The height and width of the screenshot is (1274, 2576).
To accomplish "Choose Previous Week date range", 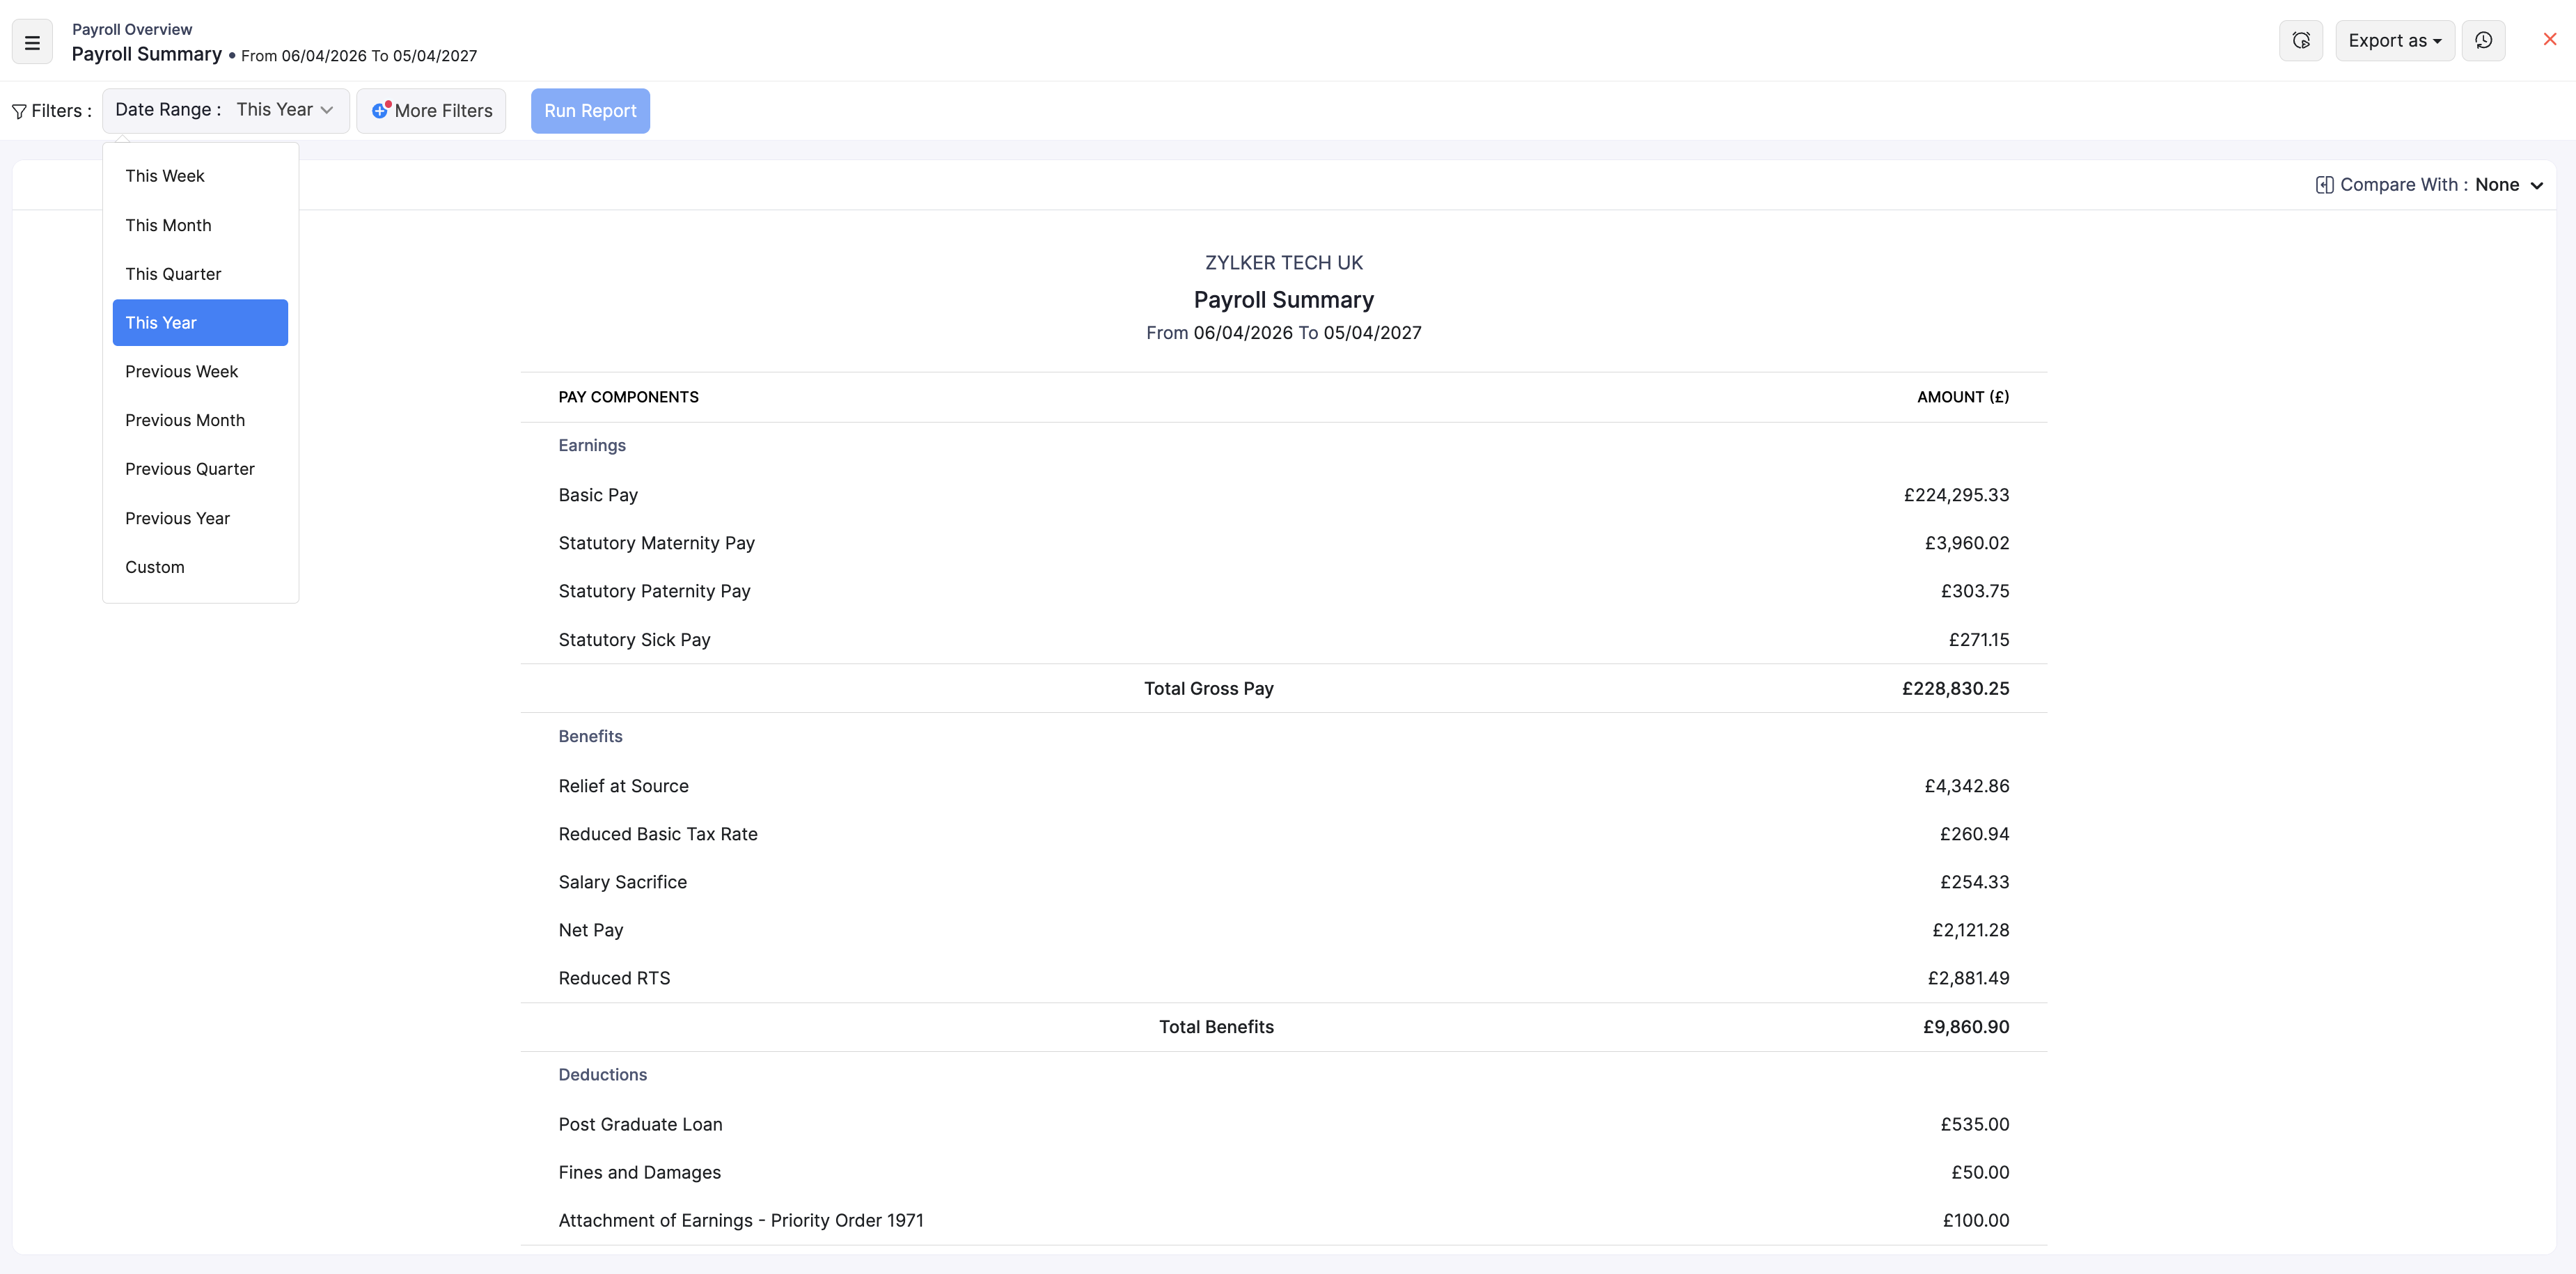I will [200, 372].
